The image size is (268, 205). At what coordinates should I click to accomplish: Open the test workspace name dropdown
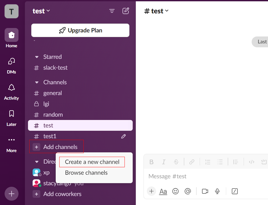[41, 11]
